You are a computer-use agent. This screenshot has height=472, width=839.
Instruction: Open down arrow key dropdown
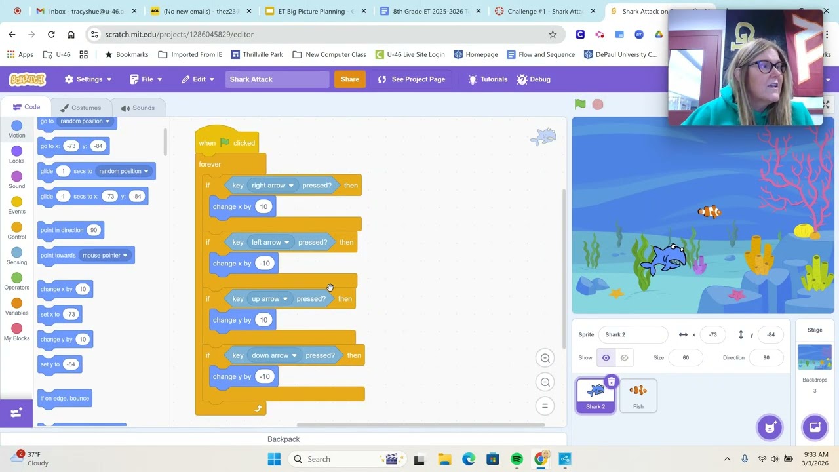point(274,355)
